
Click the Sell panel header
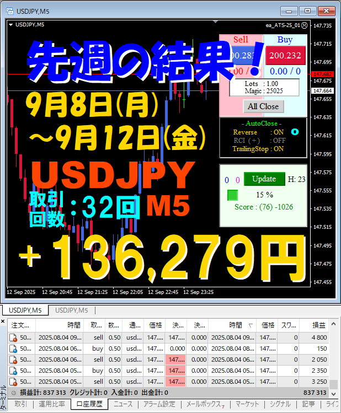[x=241, y=40]
